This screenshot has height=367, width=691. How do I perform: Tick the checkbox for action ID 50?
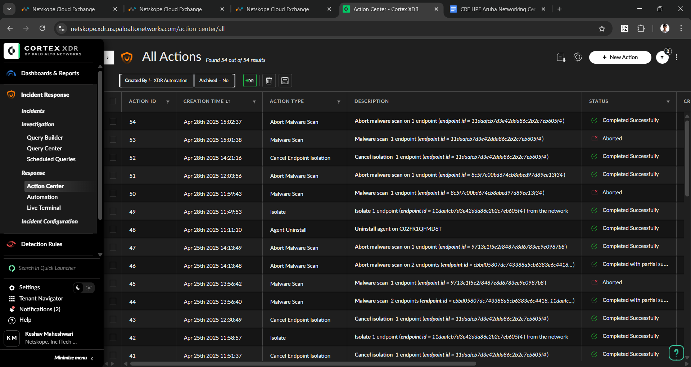click(113, 193)
